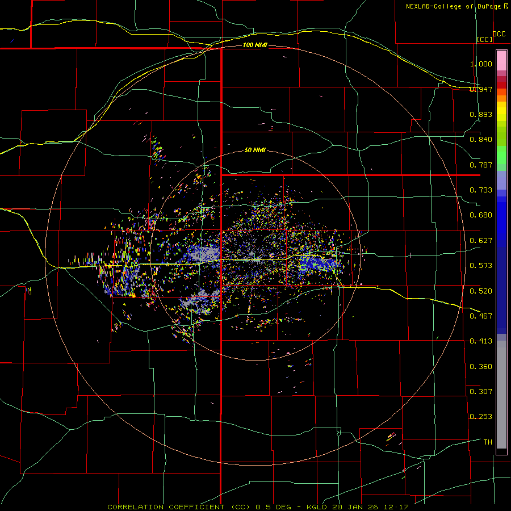The width and height of the screenshot is (511, 511).
Task: Click the 0.947 legend value
Action: pyautogui.click(x=481, y=89)
